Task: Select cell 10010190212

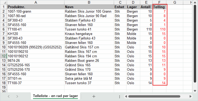Action: point(36,56)
